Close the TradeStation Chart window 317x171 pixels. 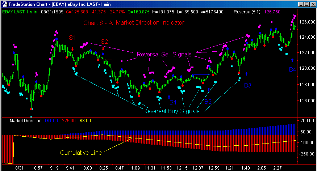(x=313, y=4)
